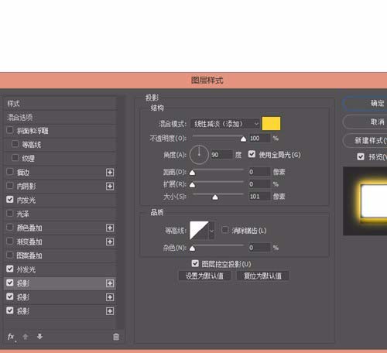Uncheck the 外发光 effect checkbox
Image resolution: width=387 pixels, height=353 pixels.
[x=10, y=269]
